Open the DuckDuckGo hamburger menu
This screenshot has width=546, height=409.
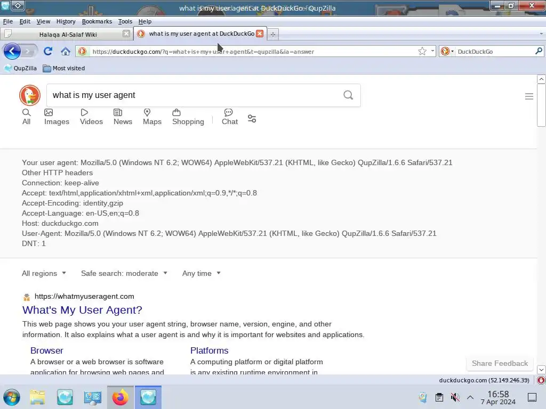(x=529, y=96)
